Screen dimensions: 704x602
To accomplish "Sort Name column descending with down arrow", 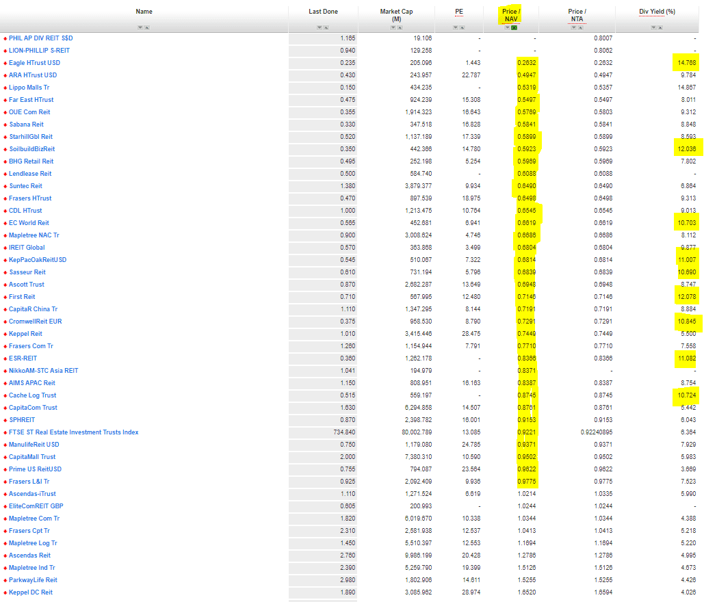I will (x=140, y=27).
